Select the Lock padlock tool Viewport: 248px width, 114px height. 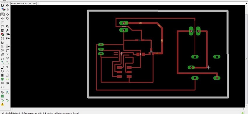2,42
